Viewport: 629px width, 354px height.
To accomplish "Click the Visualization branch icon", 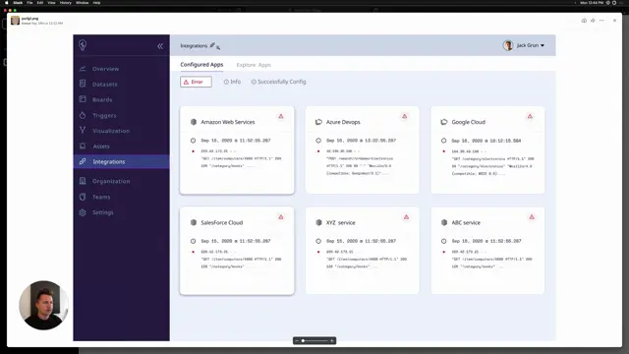I will (83, 130).
